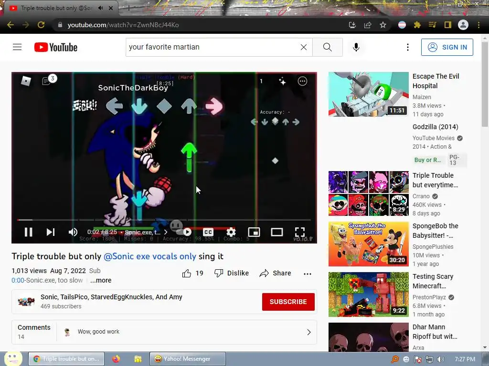Close the Triple trouble browser tab
The image size is (489, 366).
[111, 8]
